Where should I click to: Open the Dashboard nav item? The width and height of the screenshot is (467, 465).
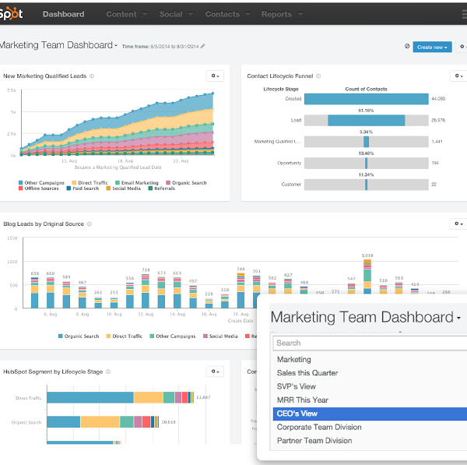(x=64, y=14)
